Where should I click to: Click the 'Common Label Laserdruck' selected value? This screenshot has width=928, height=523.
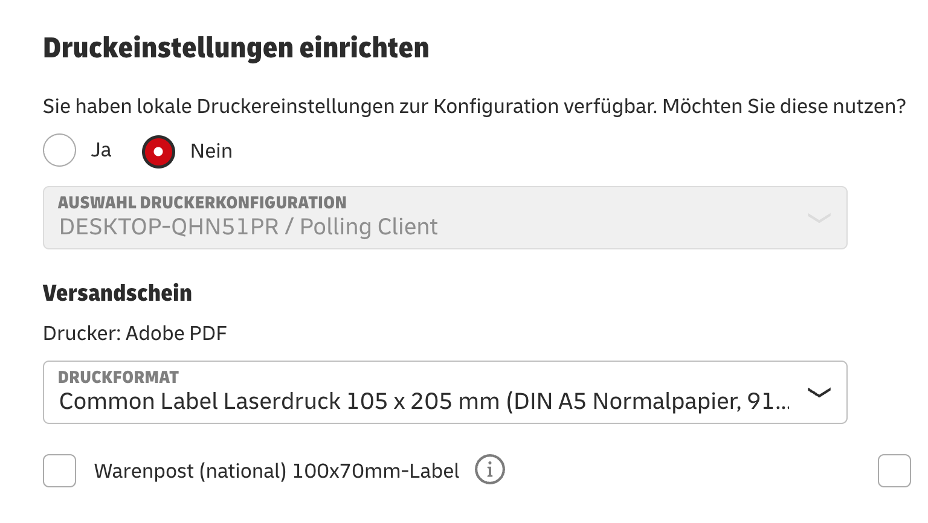pyautogui.click(x=423, y=402)
